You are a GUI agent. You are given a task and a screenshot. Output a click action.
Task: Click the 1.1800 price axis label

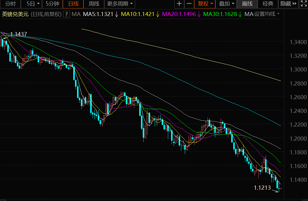[x=298, y=152]
